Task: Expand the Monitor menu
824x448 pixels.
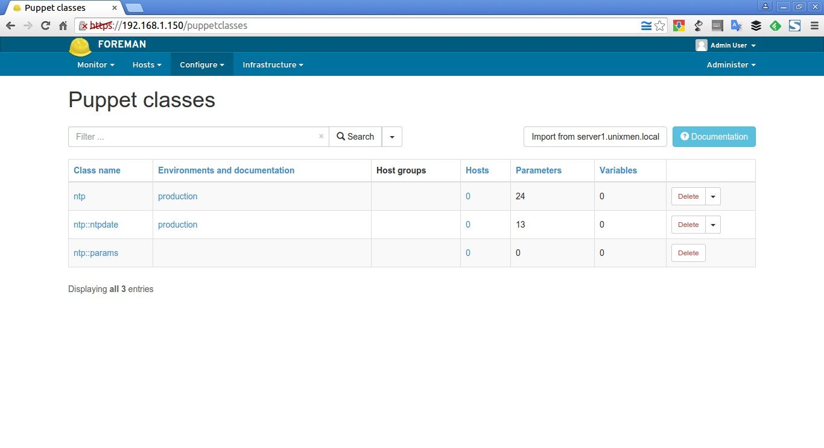Action: point(96,64)
